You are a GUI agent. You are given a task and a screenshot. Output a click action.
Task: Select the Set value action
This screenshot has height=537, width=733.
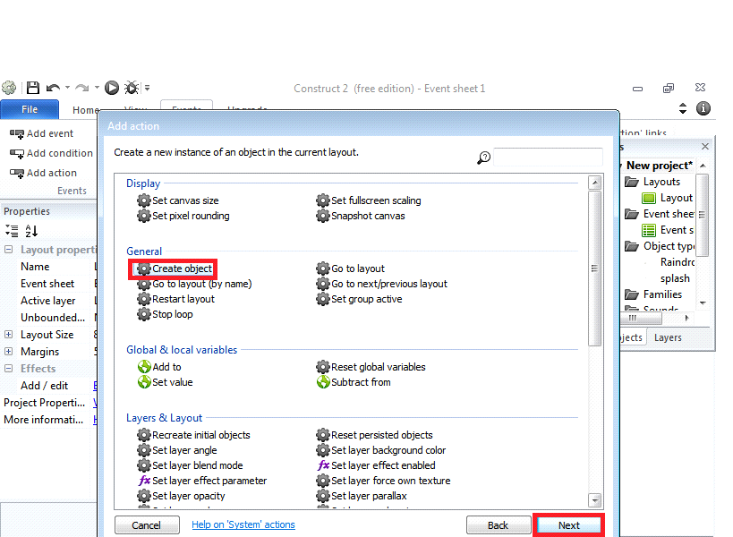[x=165, y=382]
